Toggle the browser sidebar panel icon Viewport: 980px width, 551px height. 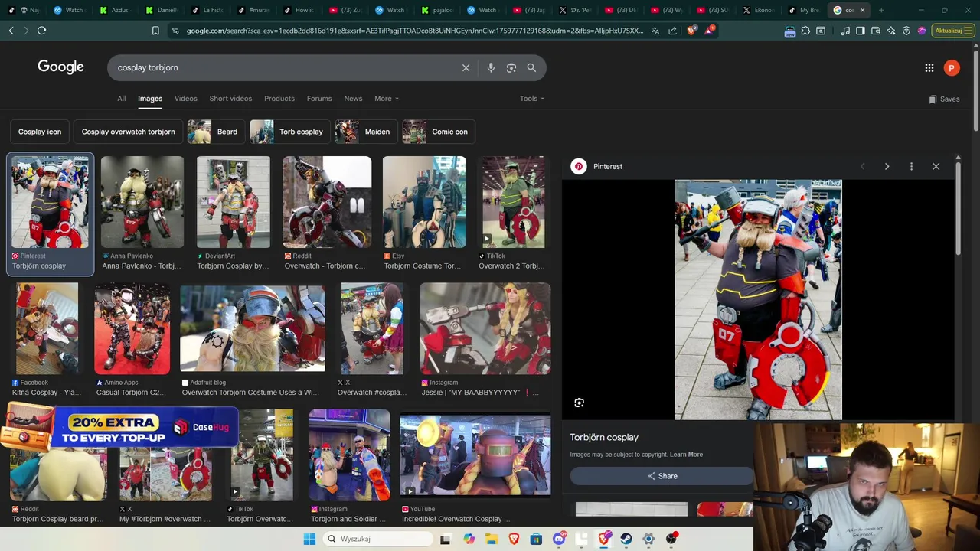(861, 31)
